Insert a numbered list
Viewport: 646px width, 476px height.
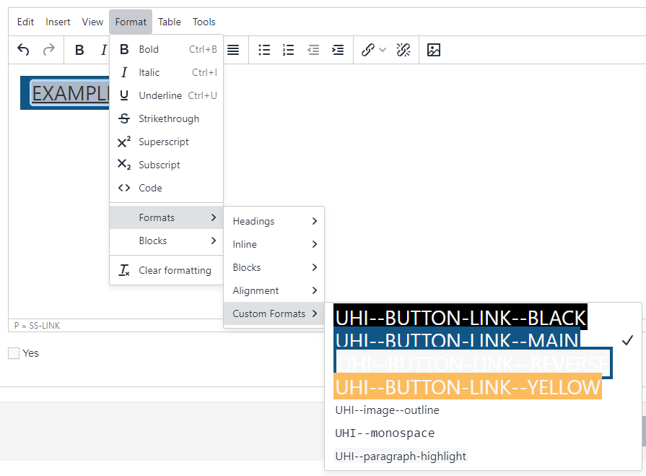coord(289,50)
